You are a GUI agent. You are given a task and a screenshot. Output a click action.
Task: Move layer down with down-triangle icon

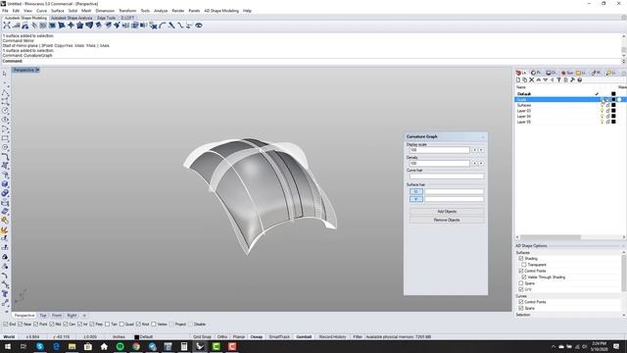[x=545, y=80]
